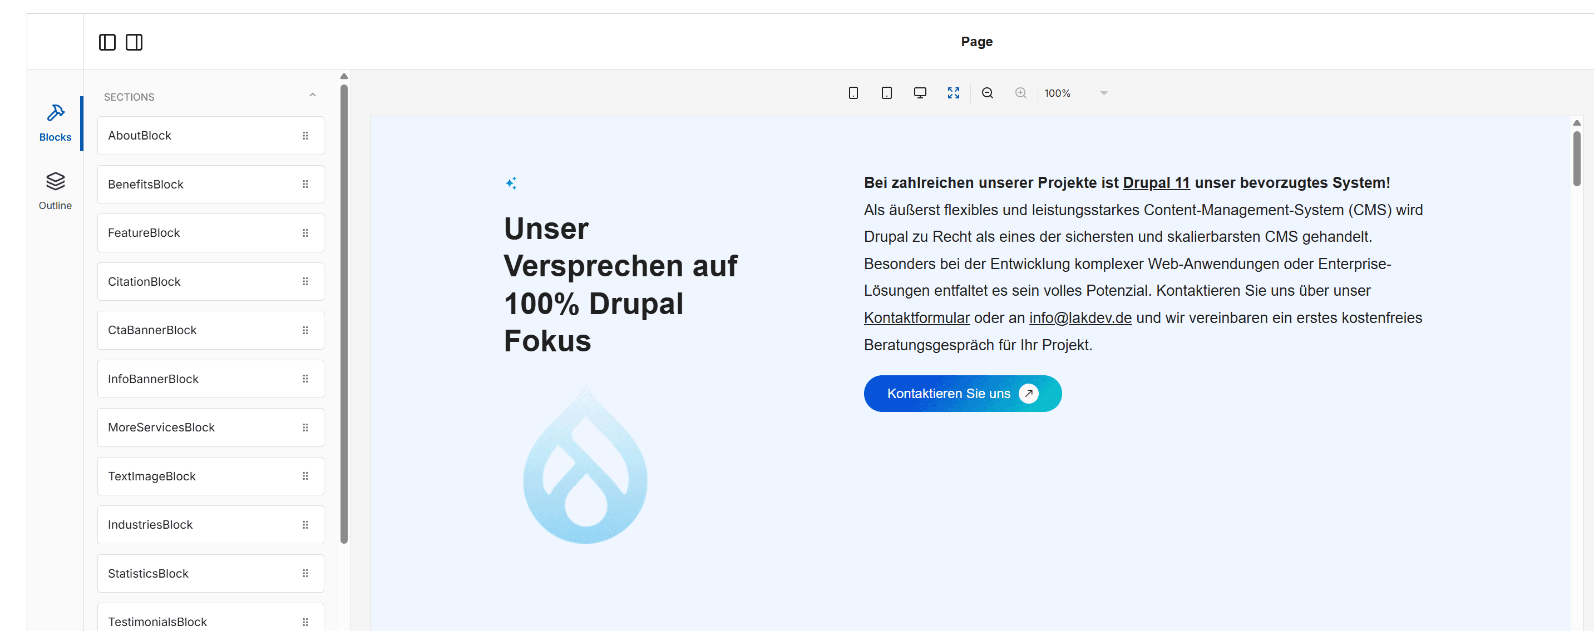The image size is (1594, 631).
Task: Grab the IndustriesBlock drag handle
Action: point(305,525)
